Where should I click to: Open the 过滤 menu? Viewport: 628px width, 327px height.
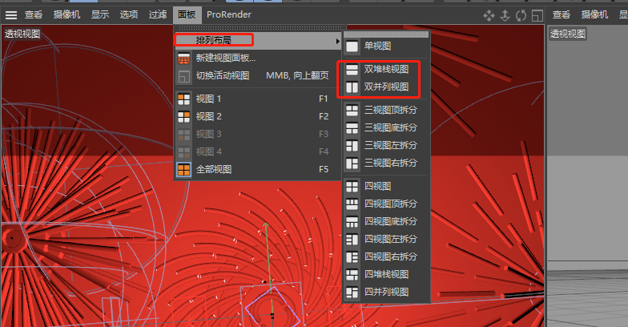click(158, 14)
